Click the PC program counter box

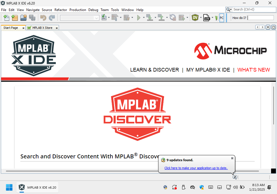coord(222,18)
